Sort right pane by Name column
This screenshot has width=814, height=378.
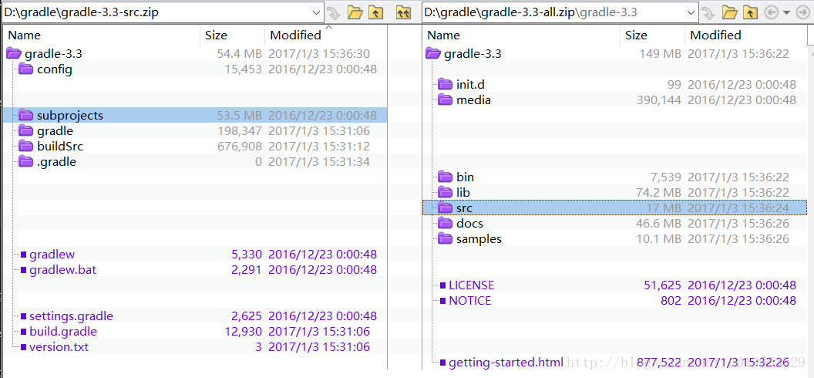point(521,35)
